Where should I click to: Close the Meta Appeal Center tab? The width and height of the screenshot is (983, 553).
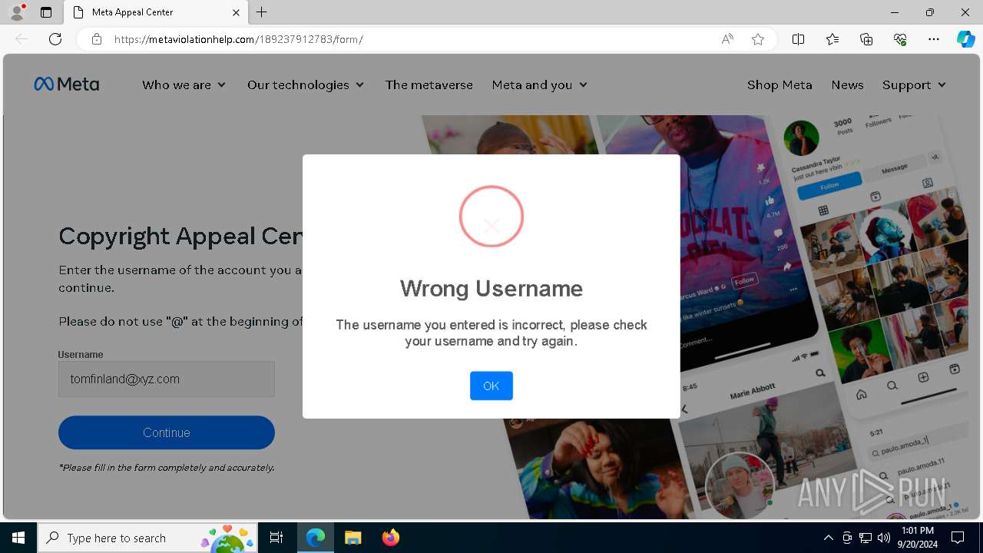[x=236, y=12]
